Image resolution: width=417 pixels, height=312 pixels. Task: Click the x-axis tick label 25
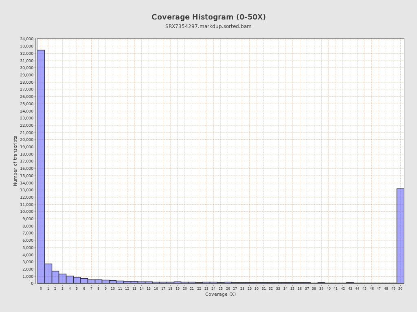coord(221,288)
